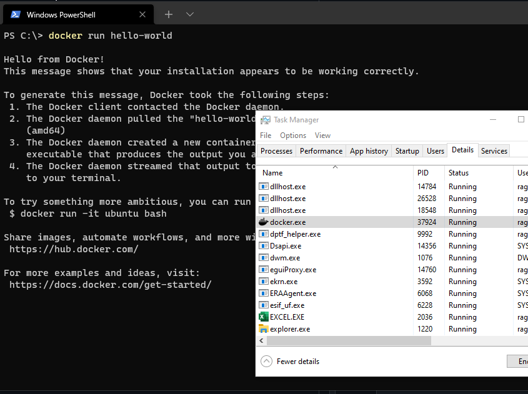Click the dwm.exe process icon
Viewport: 528px width, 394px height.
(263, 258)
